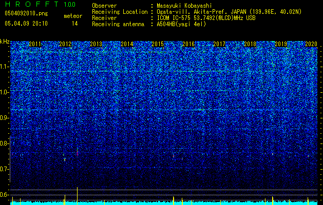
Task: Select the file name 0504092010.png
Action: tap(26, 13)
